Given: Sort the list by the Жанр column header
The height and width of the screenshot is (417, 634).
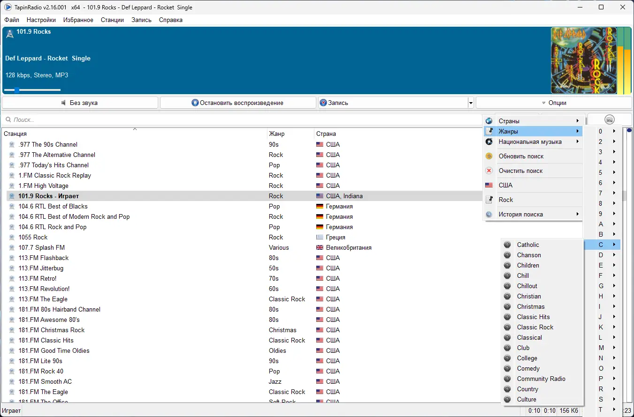Looking at the screenshot, I should click(x=290, y=134).
